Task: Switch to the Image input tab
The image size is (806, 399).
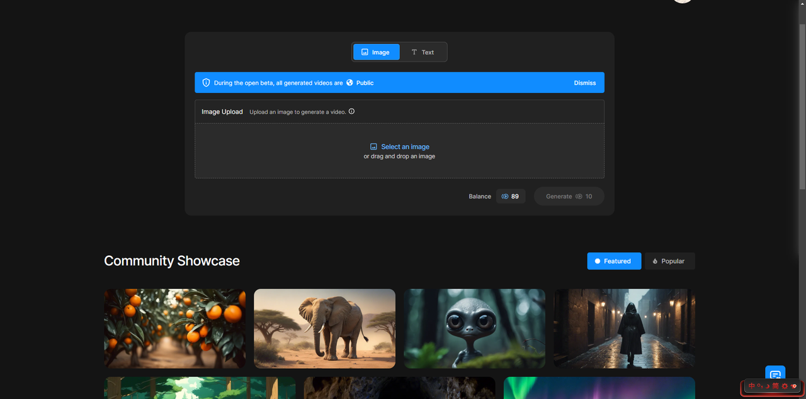Action: click(376, 52)
